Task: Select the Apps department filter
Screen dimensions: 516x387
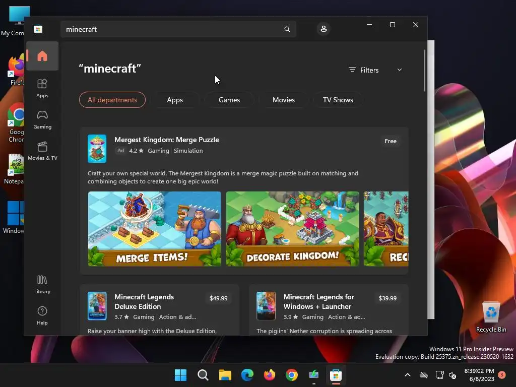Action: (x=175, y=100)
